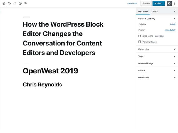This screenshot has width=178, height=133.
Task: Click the Add block plus icon
Action: point(4,4)
